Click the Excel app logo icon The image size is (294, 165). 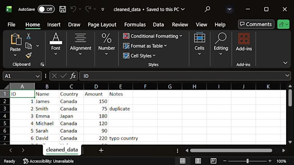coord(9,9)
